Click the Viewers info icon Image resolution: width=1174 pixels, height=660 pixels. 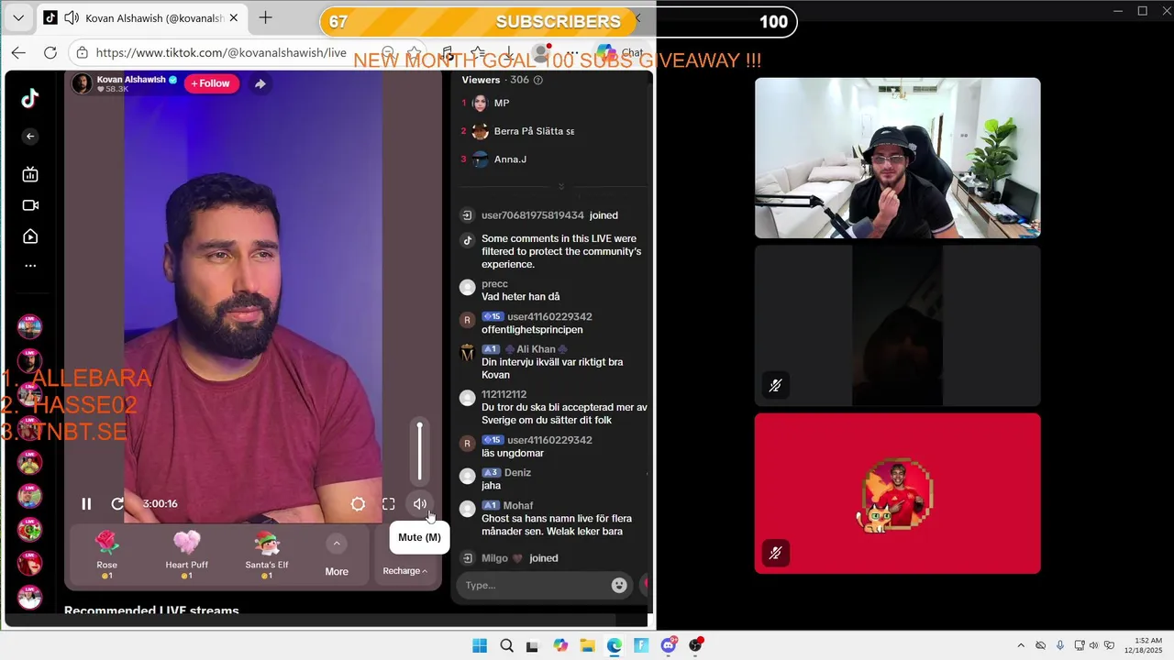coord(538,81)
